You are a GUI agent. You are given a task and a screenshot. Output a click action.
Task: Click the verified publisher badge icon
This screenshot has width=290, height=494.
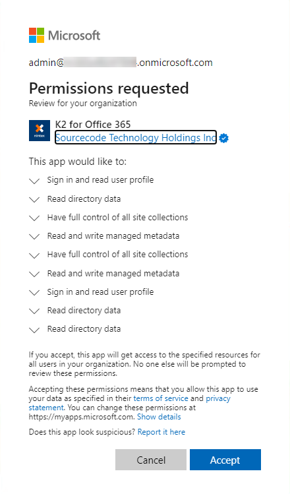224,138
